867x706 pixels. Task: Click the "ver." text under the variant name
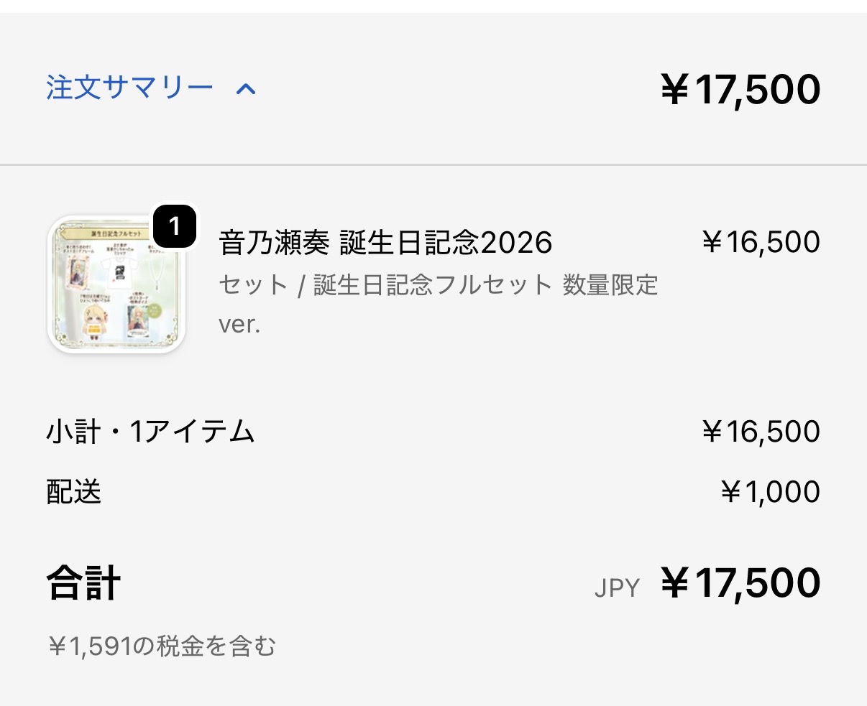tap(239, 324)
